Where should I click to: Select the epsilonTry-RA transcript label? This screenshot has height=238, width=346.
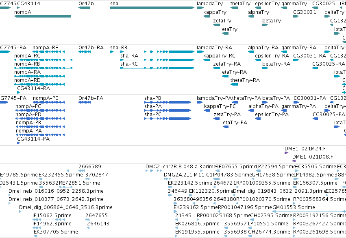point(272,56)
